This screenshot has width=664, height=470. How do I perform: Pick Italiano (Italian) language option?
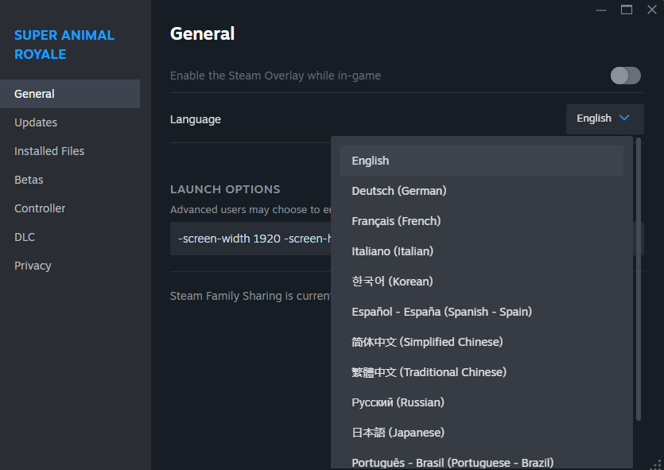(x=481, y=251)
